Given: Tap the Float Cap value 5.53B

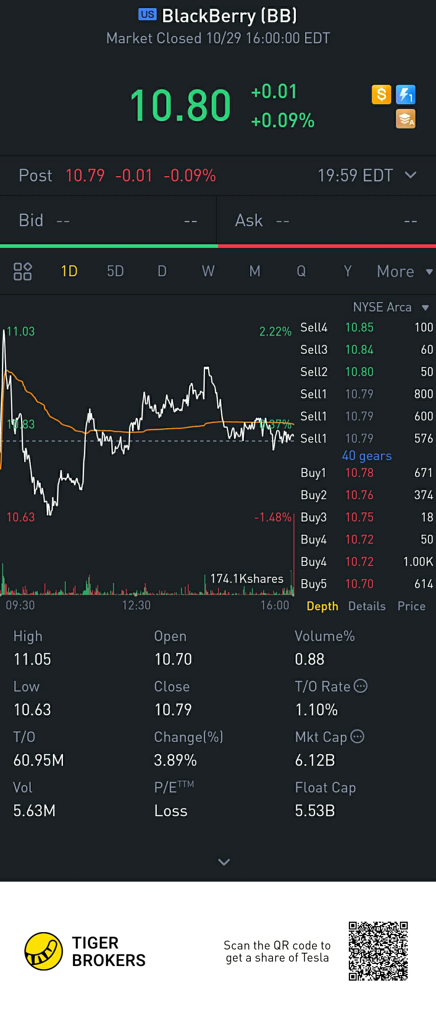Looking at the screenshot, I should tap(315, 811).
